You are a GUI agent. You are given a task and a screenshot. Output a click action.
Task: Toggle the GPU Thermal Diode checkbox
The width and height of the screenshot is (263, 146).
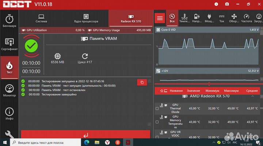[157, 108]
